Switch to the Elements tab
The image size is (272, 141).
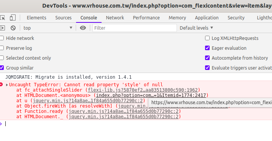point(37,17)
